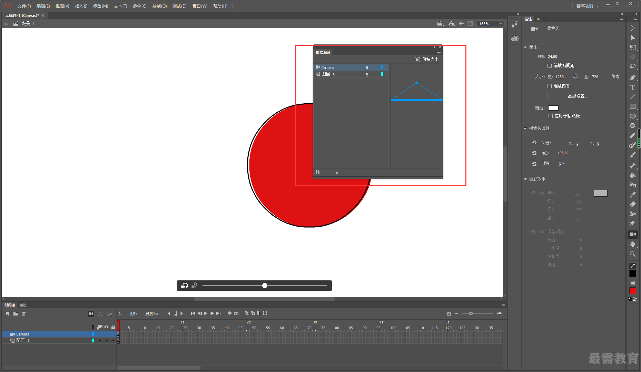This screenshot has height=372, width=641.
Task: Select the Free Transform tool
Action: coord(632,47)
